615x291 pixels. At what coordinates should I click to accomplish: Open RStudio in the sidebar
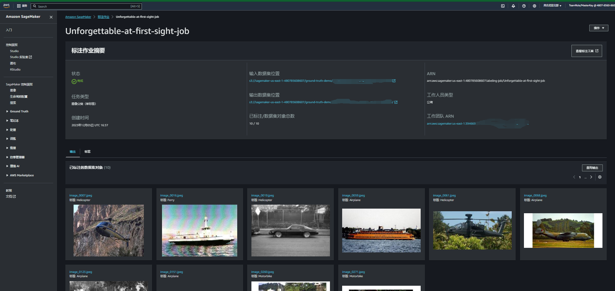pyautogui.click(x=15, y=70)
